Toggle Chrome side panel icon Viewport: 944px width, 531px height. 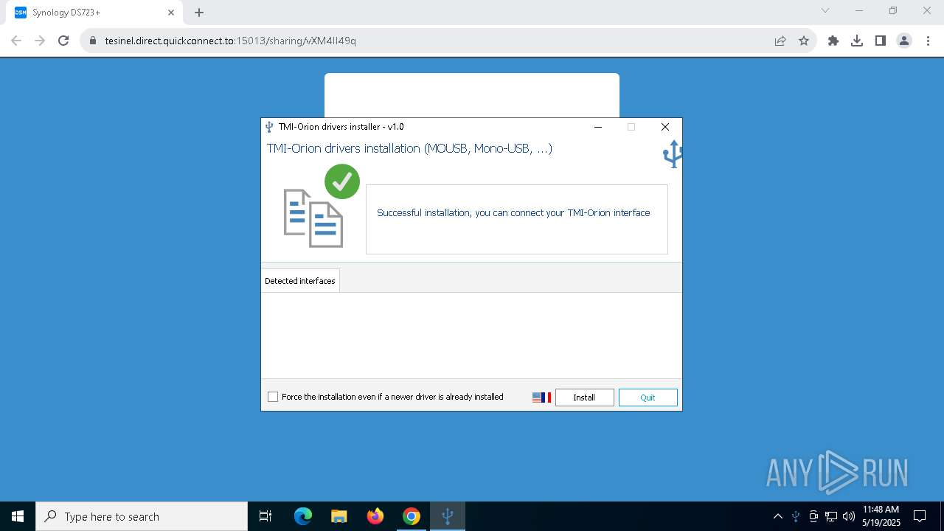point(881,41)
